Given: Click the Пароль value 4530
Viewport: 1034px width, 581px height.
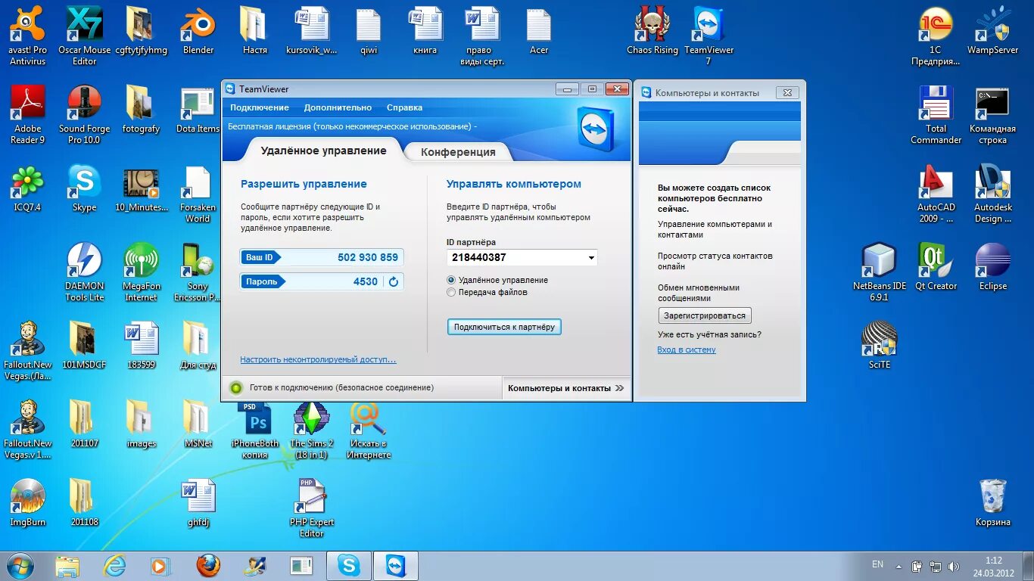Looking at the screenshot, I should tap(366, 281).
